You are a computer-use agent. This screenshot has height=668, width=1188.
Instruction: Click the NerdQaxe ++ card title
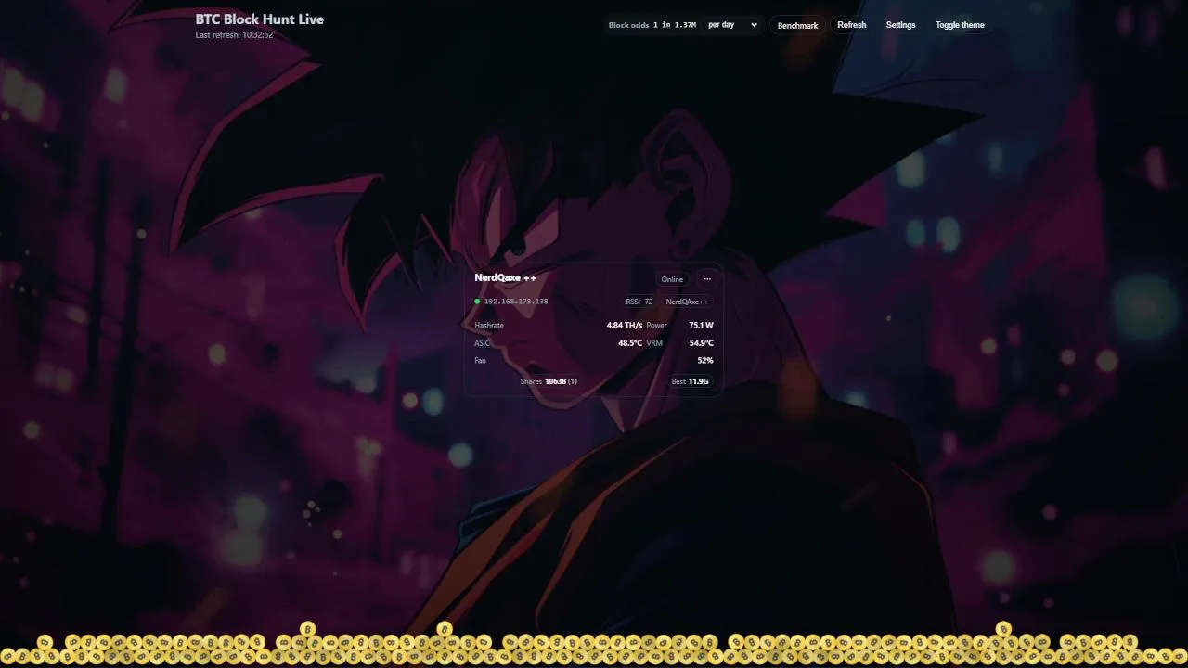[506, 277]
